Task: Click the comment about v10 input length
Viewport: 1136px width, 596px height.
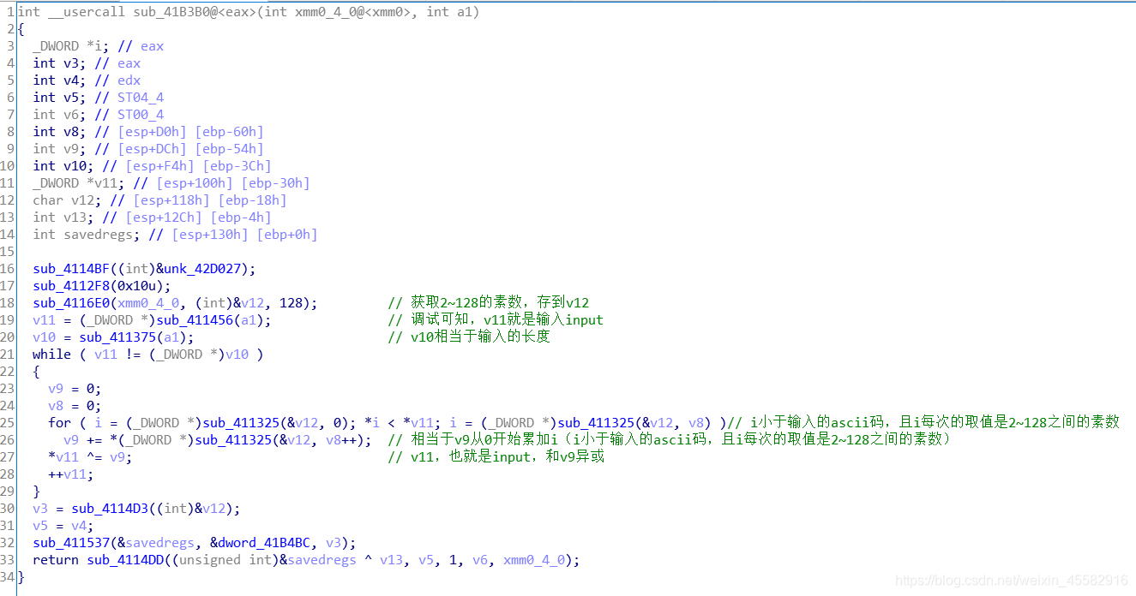Action: click(x=469, y=337)
